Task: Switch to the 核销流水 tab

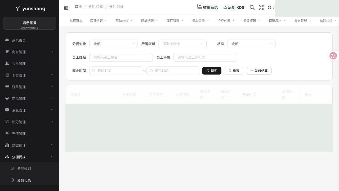Action: pos(275,20)
